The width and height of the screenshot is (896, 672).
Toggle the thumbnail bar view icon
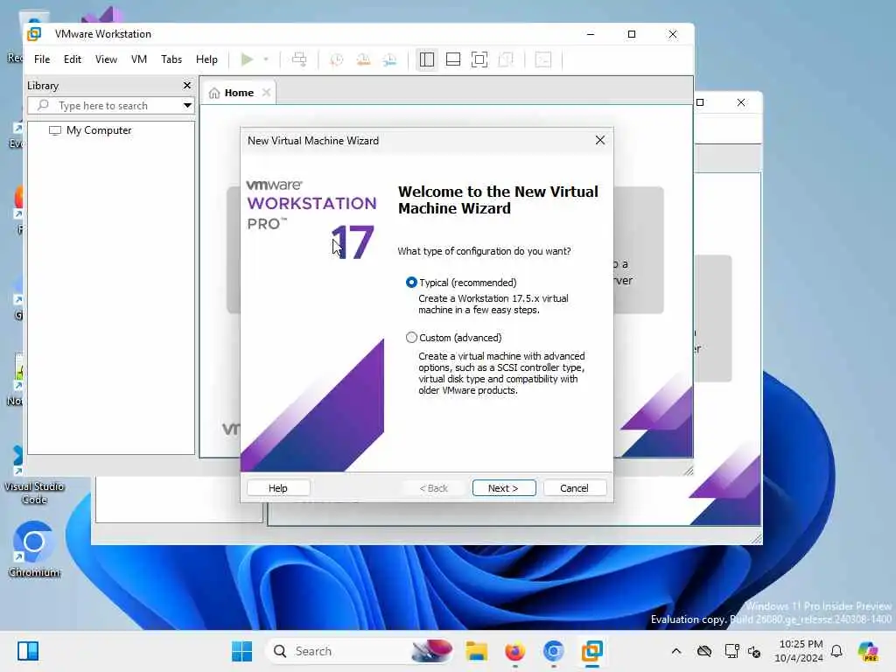(453, 59)
